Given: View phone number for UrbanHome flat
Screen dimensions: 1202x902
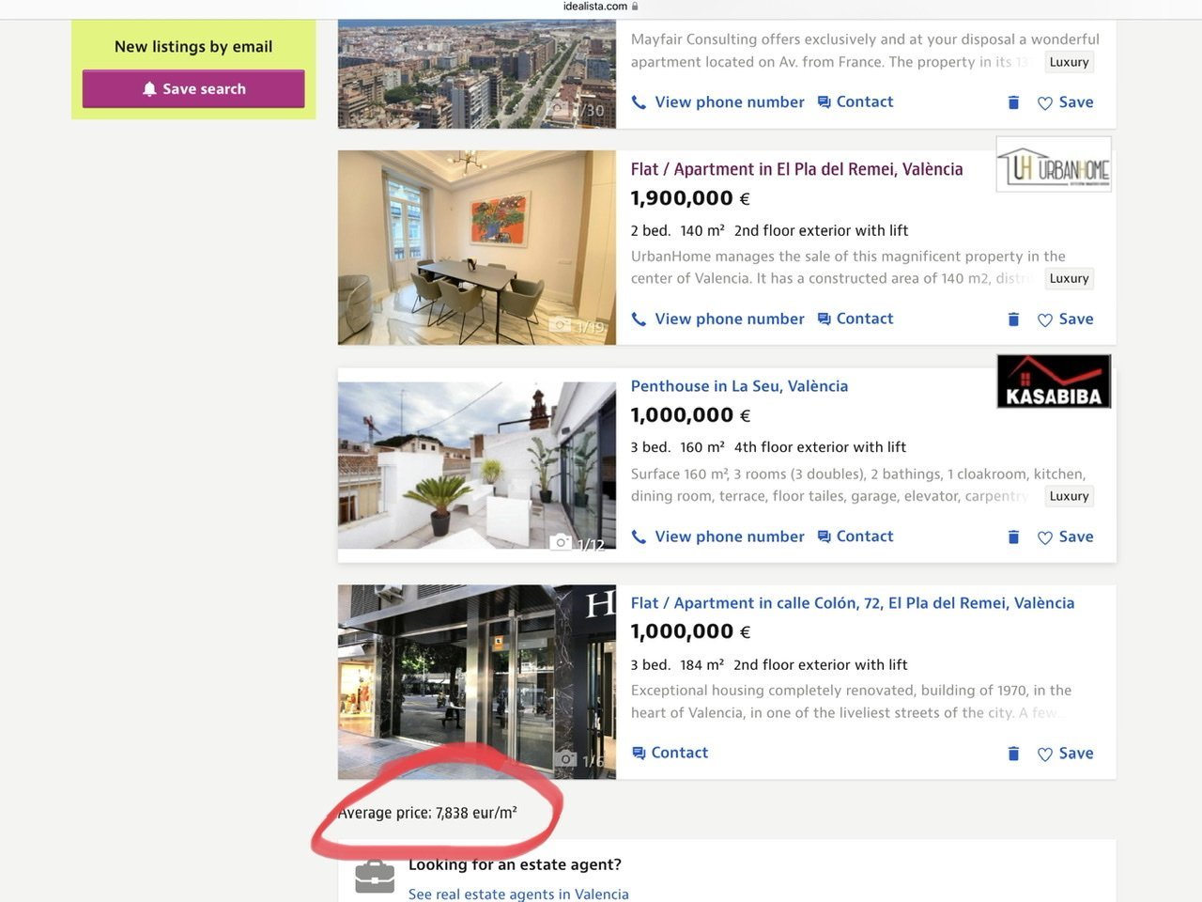Looking at the screenshot, I should pos(717,319).
